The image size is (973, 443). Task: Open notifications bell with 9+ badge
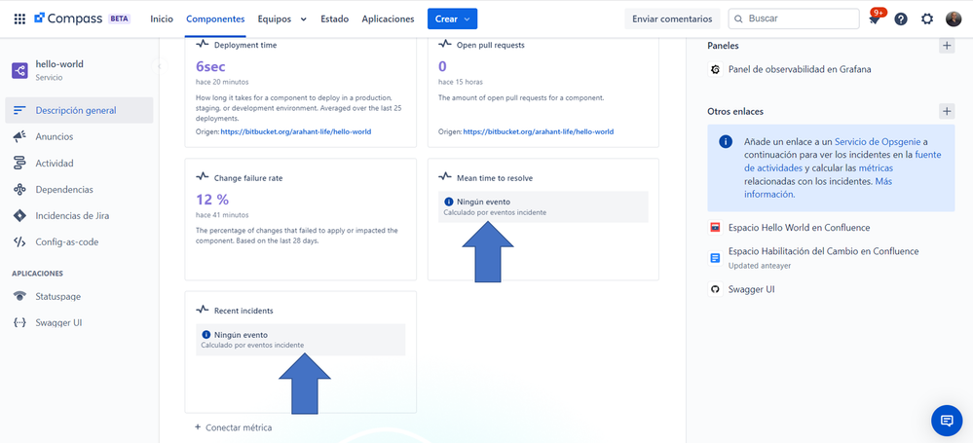click(875, 18)
